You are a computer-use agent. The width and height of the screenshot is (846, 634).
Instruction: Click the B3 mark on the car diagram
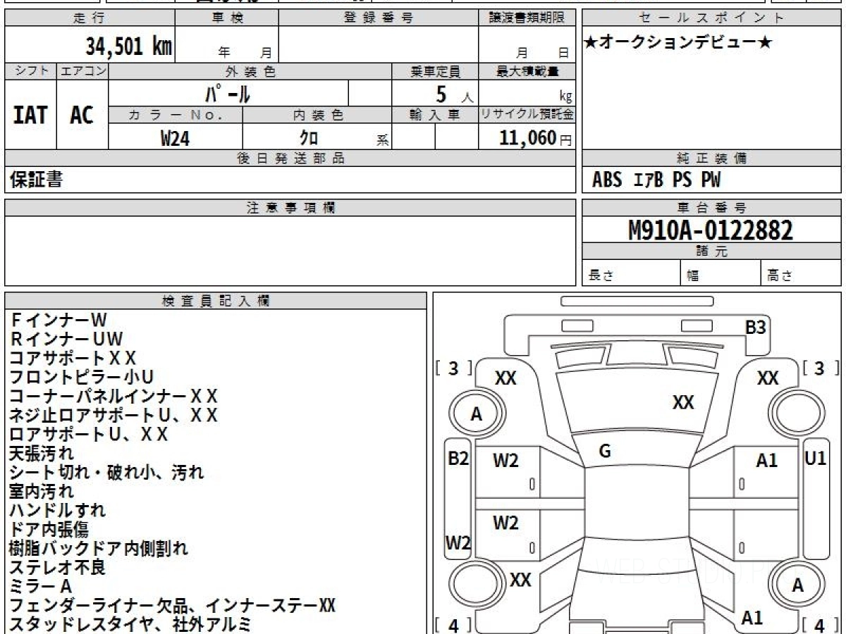(756, 328)
